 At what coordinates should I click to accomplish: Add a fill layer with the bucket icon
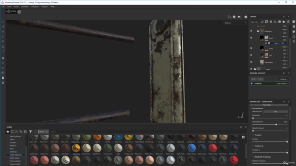click(x=275, y=22)
